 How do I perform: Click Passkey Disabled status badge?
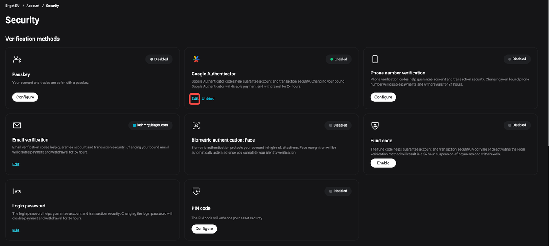point(159,59)
